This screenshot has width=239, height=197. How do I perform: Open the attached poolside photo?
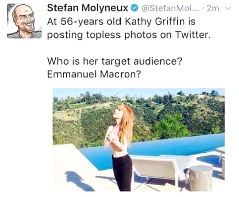click(139, 140)
